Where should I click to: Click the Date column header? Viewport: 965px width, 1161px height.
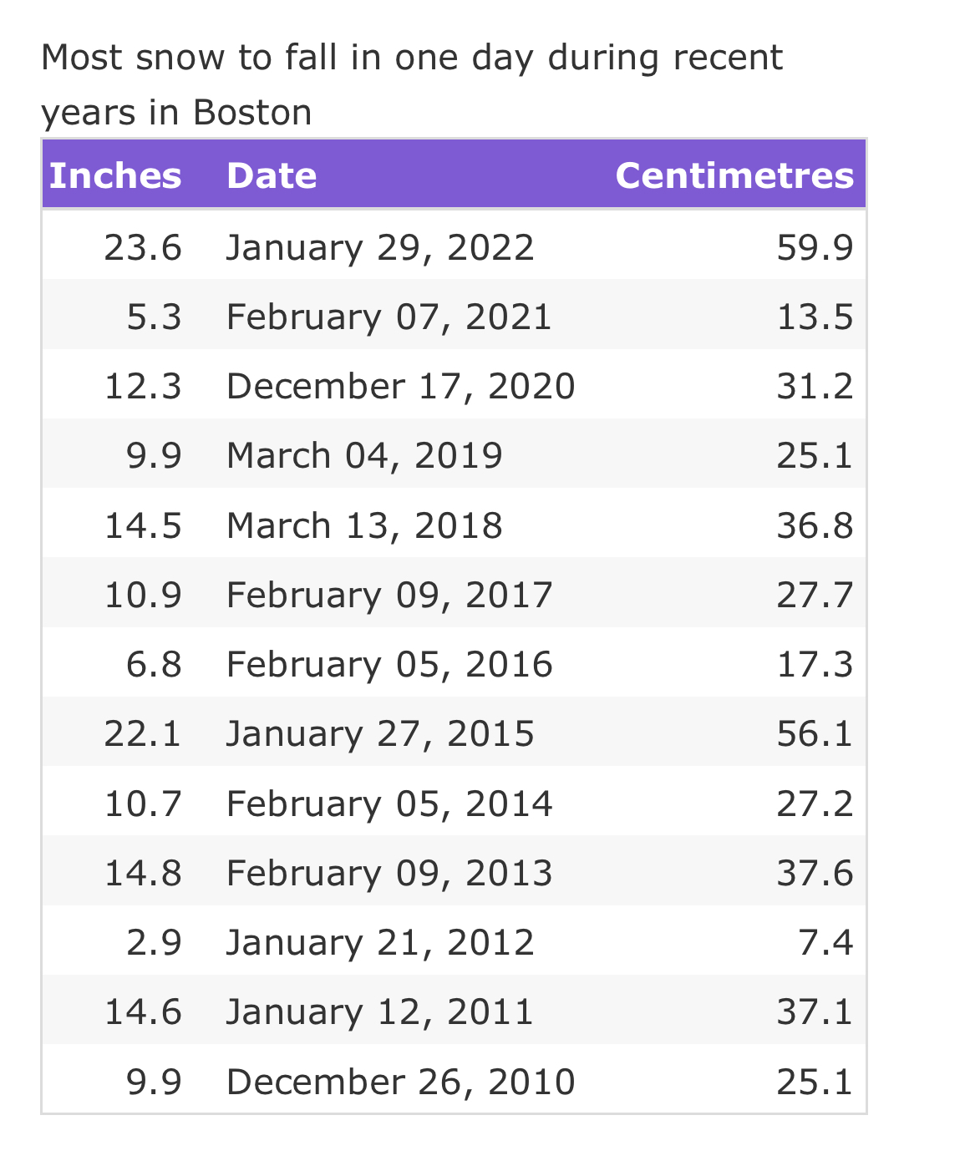[272, 175]
